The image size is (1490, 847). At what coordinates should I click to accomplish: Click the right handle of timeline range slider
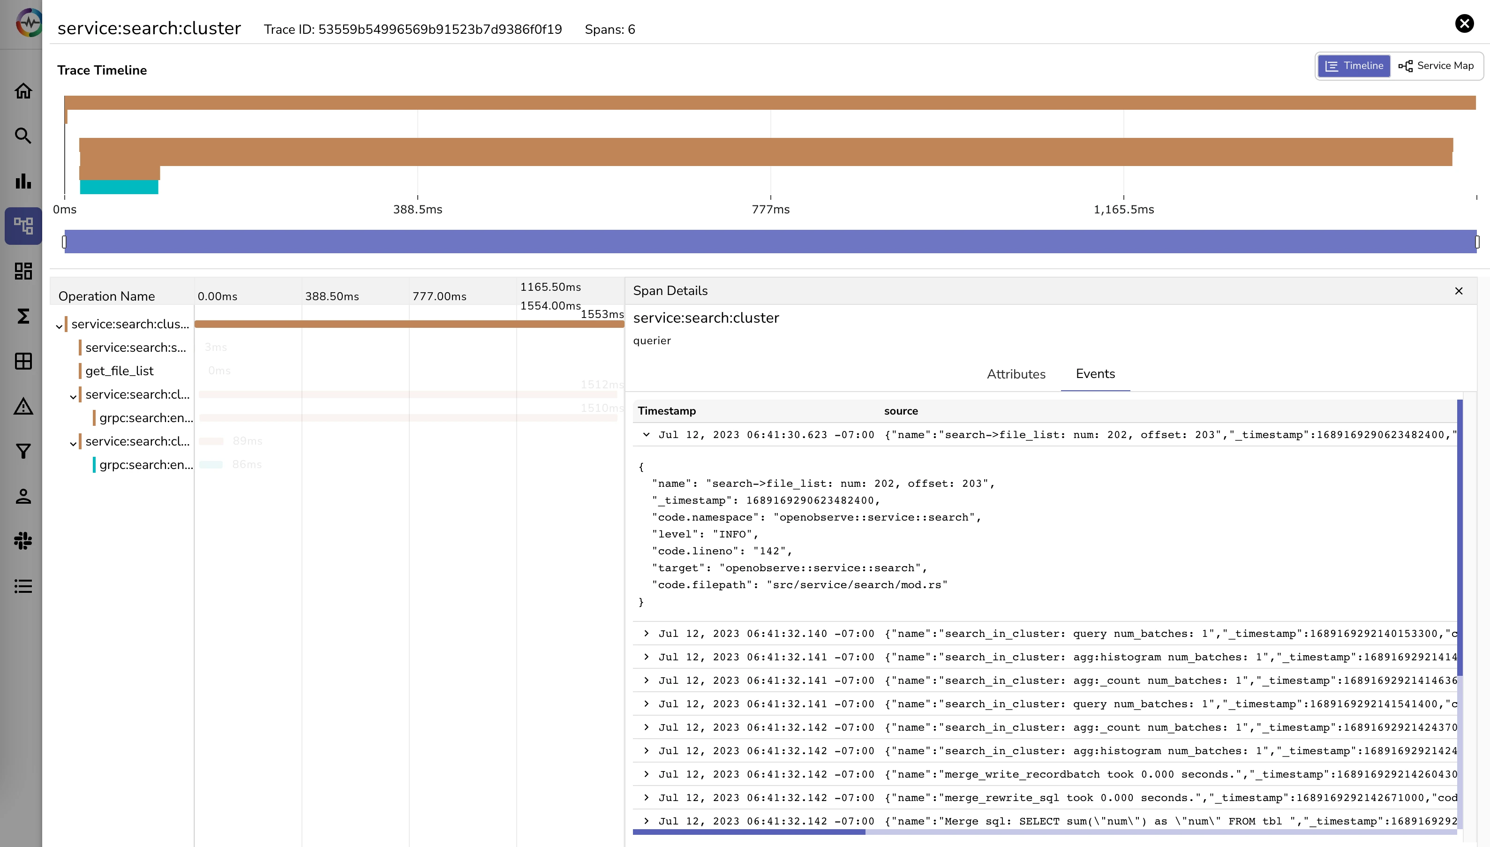[x=1476, y=242]
